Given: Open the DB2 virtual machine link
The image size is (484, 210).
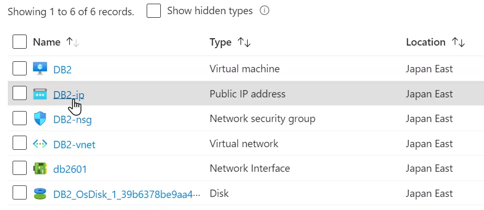Looking at the screenshot, I should (62, 70).
